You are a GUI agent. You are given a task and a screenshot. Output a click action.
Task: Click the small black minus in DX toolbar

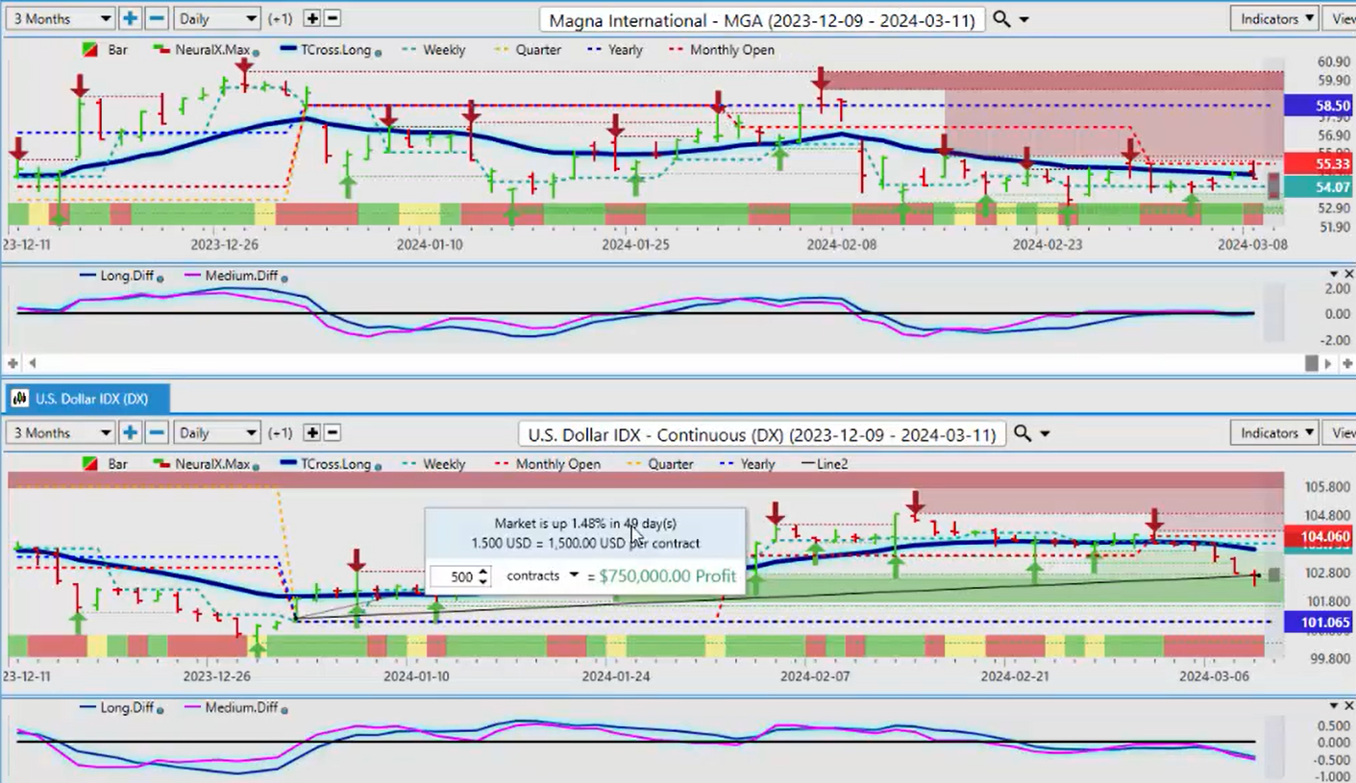[332, 433]
